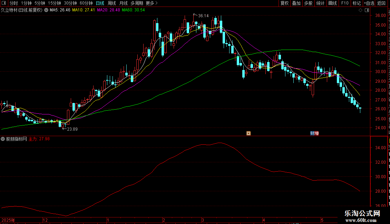Switch to 周线 weekly period tab

click(x=112, y=3)
